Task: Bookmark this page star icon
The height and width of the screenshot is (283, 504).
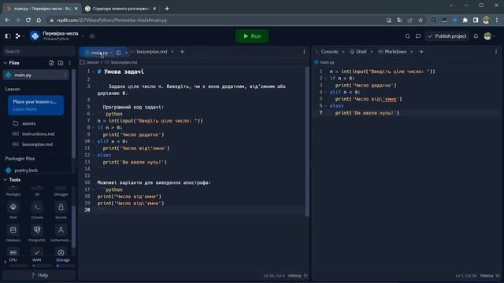Action: tap(421, 20)
